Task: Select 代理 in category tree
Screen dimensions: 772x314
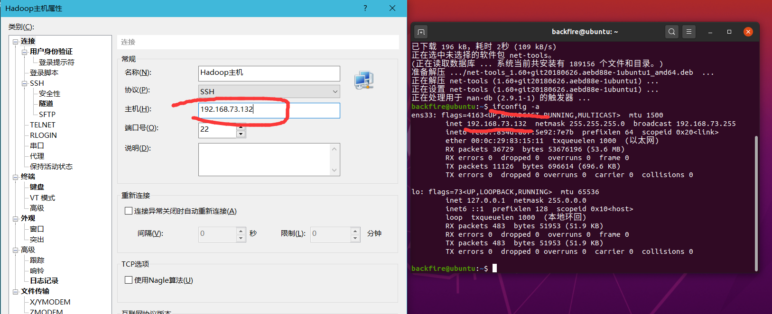Action: pyautogui.click(x=37, y=156)
